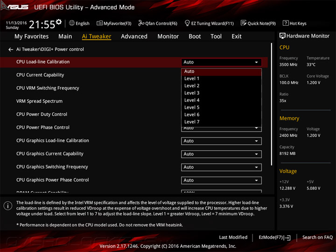Screen dimensions: 336x252
Task: Choose Level 6 load-line option
Action: coord(221,115)
